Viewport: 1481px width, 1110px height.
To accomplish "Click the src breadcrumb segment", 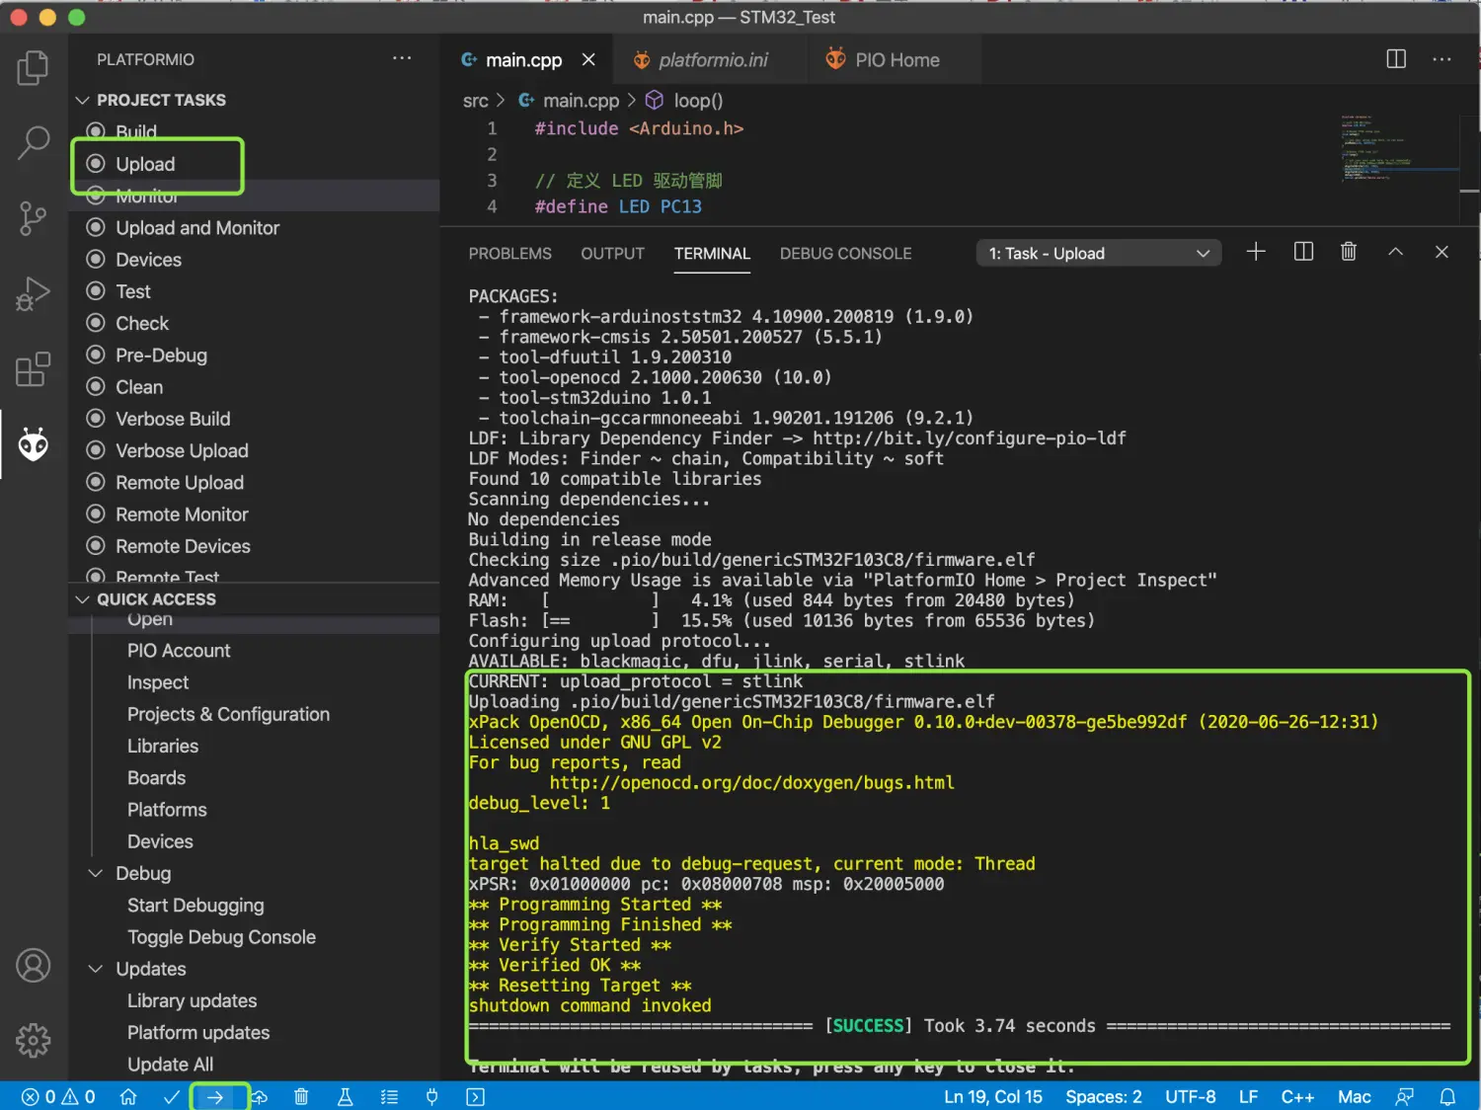I will pyautogui.click(x=475, y=101).
